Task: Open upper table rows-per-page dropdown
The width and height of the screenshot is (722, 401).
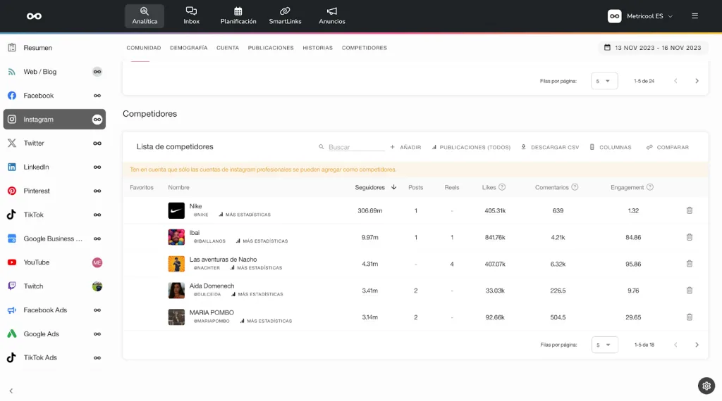Action: [604, 81]
